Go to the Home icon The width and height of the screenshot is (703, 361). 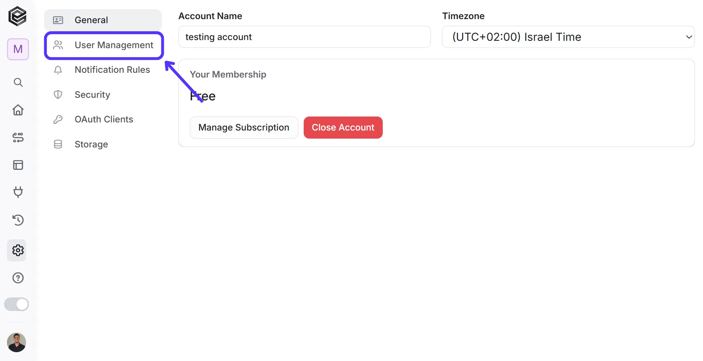click(x=18, y=110)
